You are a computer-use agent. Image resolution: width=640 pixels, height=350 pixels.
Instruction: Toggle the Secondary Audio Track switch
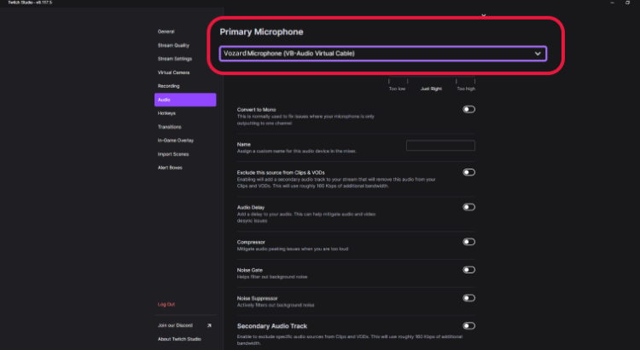pos(468,325)
